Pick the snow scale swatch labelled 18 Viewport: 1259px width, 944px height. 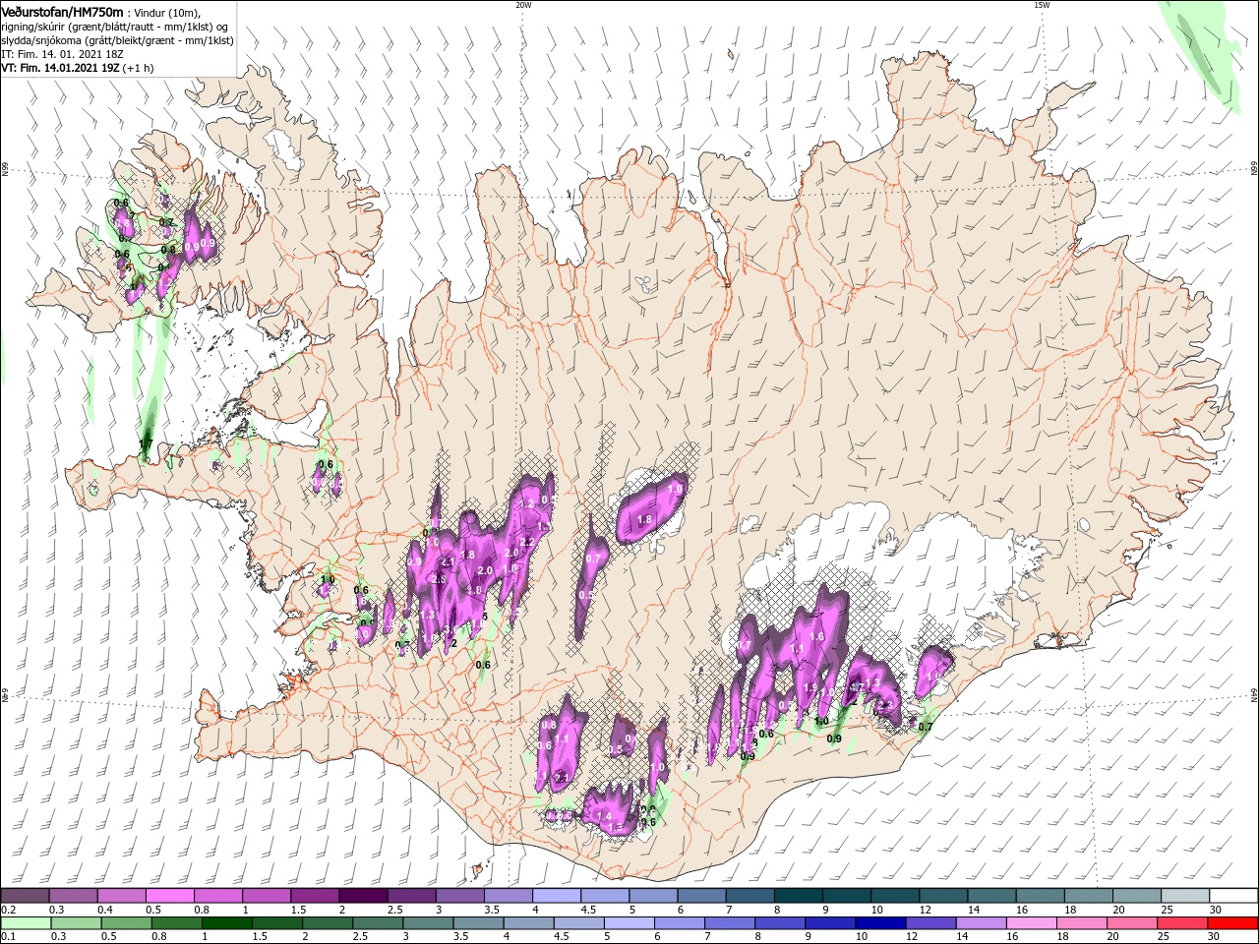point(1090,896)
